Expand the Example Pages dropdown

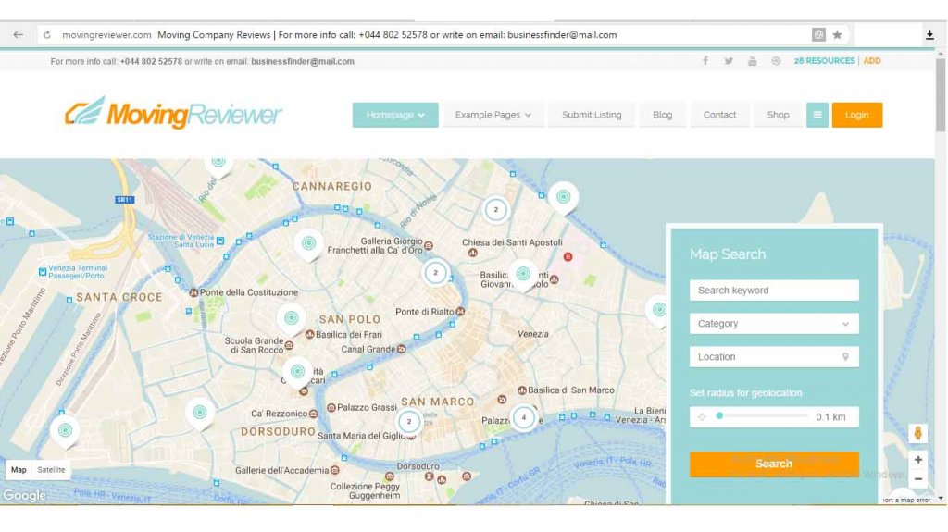point(493,115)
